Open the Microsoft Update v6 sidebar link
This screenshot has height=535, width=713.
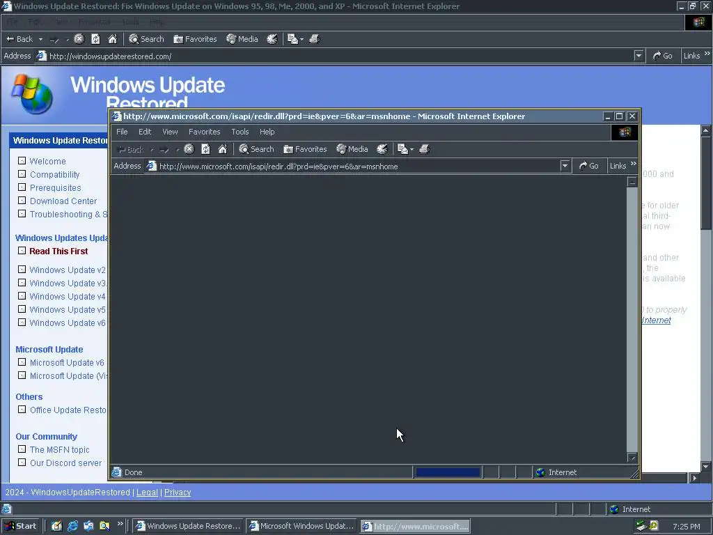(x=67, y=362)
